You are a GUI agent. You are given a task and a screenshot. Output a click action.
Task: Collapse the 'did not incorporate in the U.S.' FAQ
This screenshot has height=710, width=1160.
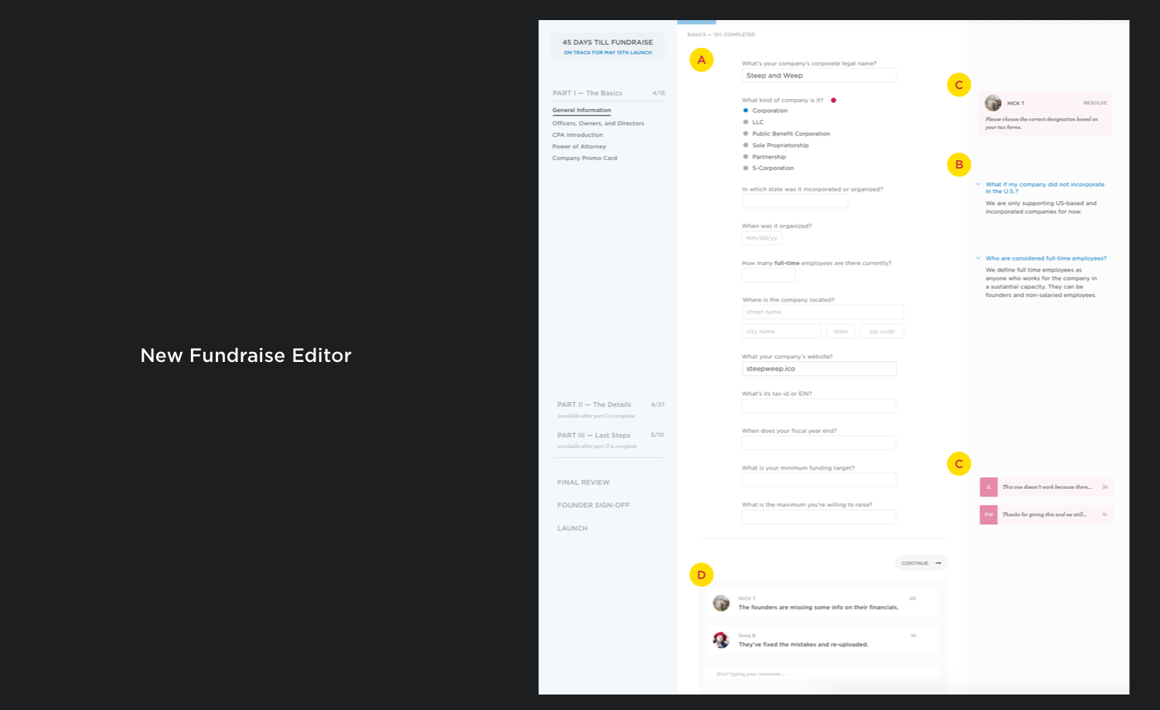(x=978, y=184)
